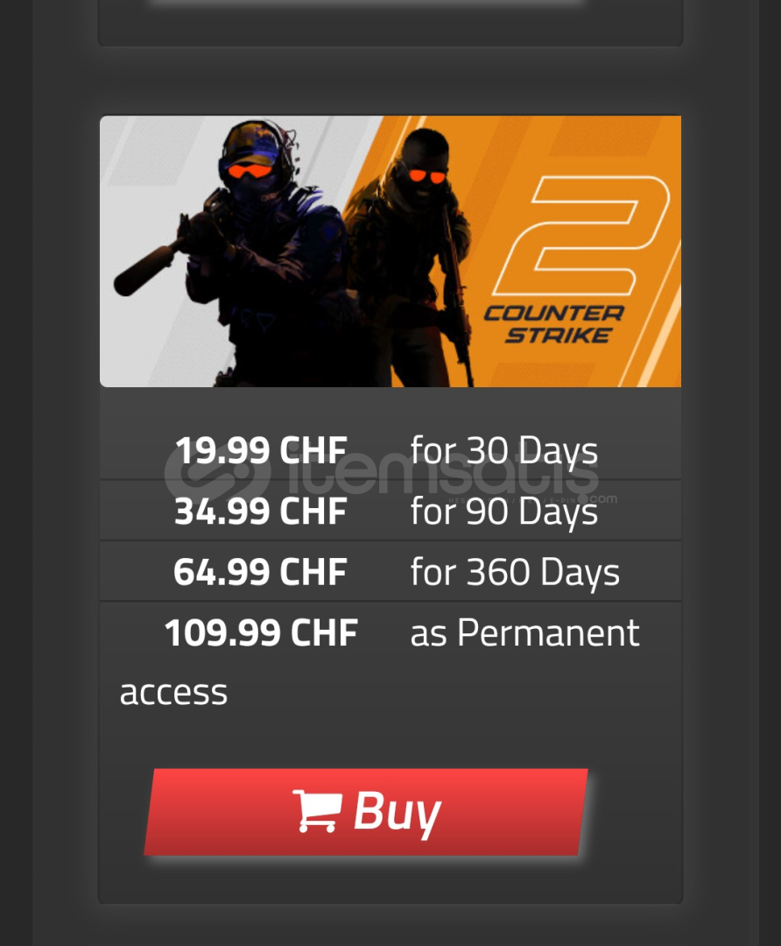Click the large orange 2 logo

(x=581, y=236)
